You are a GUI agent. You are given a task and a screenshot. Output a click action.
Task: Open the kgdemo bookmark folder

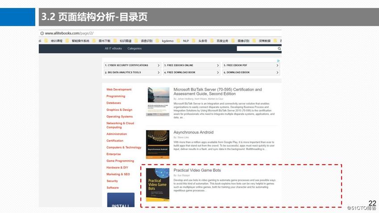click(x=165, y=41)
